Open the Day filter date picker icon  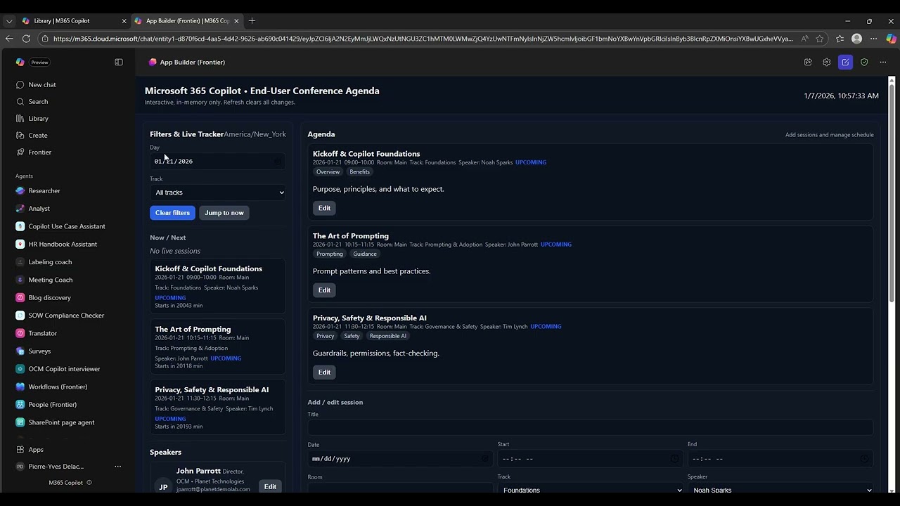point(277,161)
